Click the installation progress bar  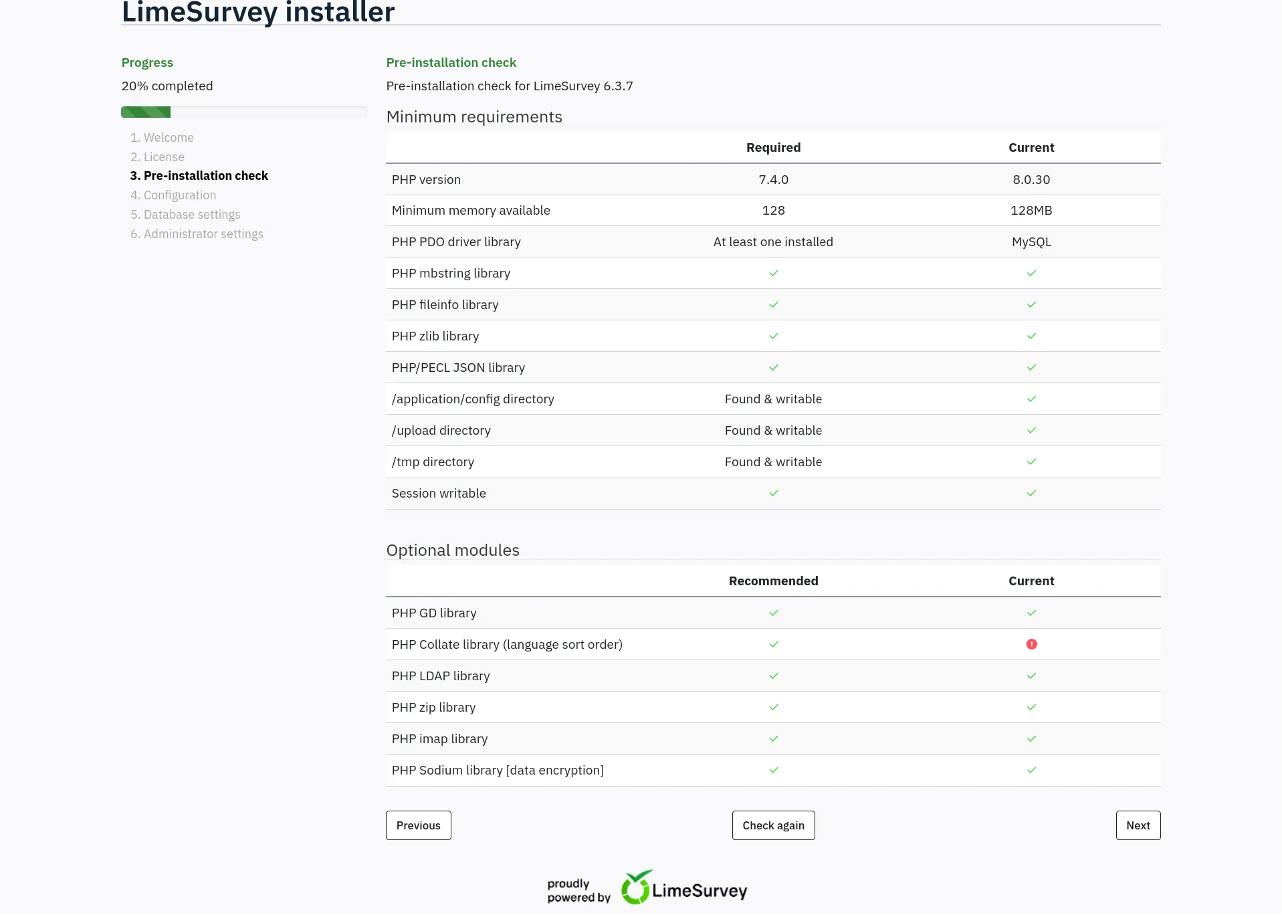click(244, 112)
